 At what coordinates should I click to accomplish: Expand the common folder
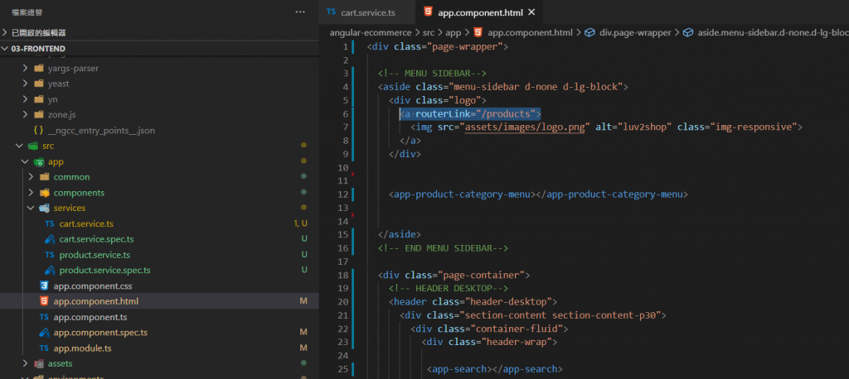(x=31, y=177)
